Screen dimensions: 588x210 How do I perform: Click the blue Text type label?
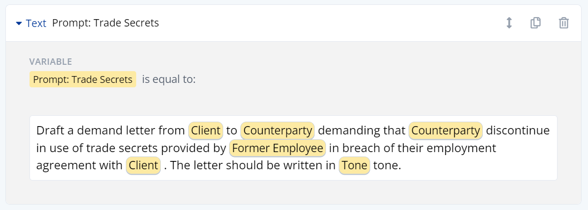[36, 23]
